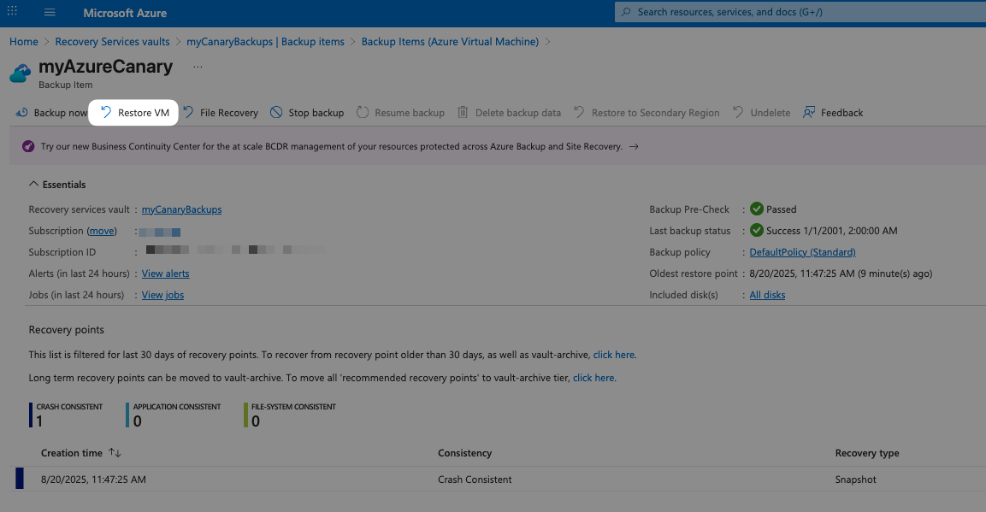Select the Restore VM label
This screenshot has width=986, height=512.
144,113
